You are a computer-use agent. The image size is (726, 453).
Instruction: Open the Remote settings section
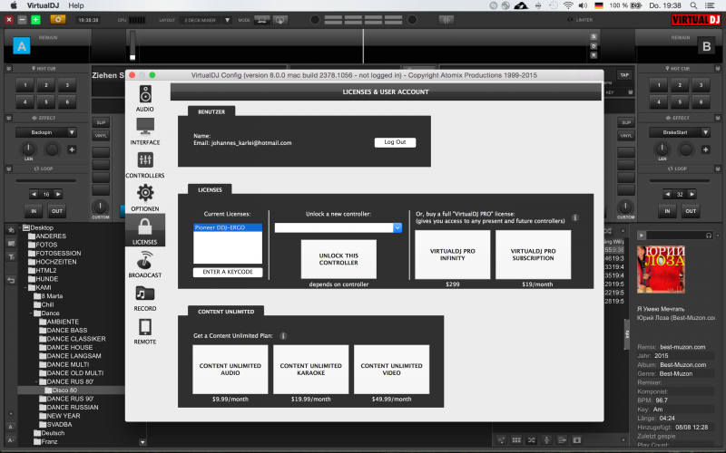click(x=145, y=331)
